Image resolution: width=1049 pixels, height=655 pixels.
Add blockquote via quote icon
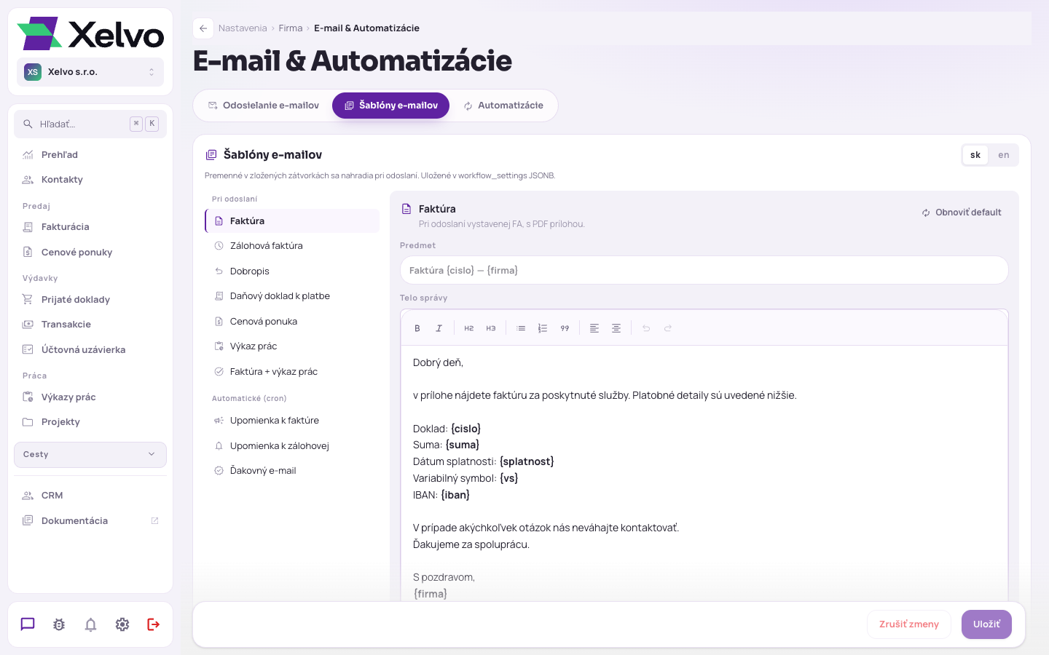565,328
